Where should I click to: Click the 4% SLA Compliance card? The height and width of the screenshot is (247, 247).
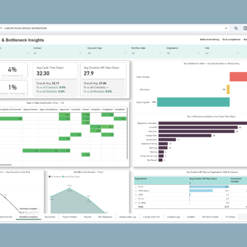[14, 71]
